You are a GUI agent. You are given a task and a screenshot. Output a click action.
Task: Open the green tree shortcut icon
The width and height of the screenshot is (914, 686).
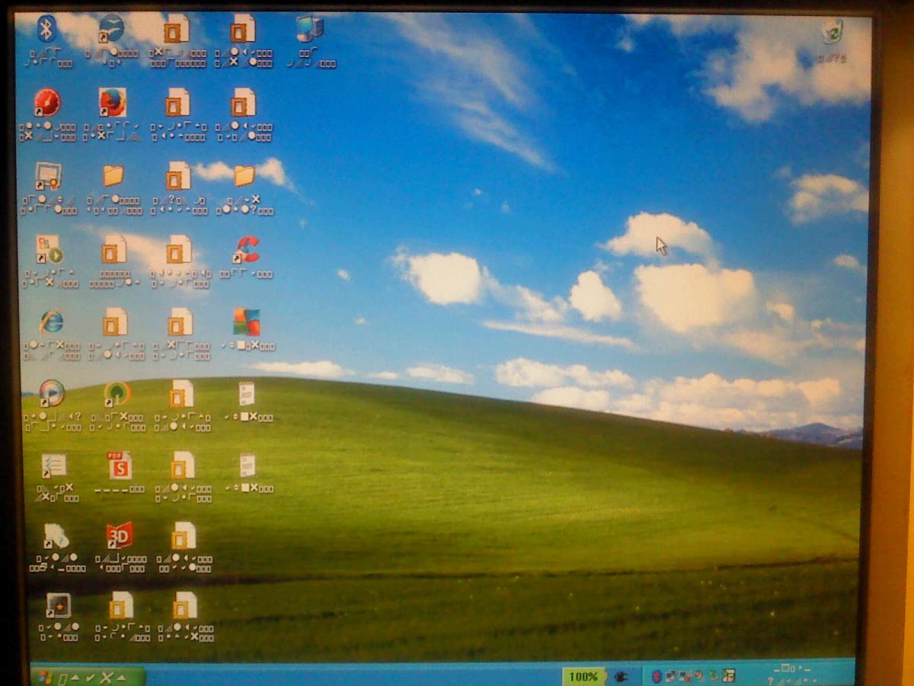point(117,394)
